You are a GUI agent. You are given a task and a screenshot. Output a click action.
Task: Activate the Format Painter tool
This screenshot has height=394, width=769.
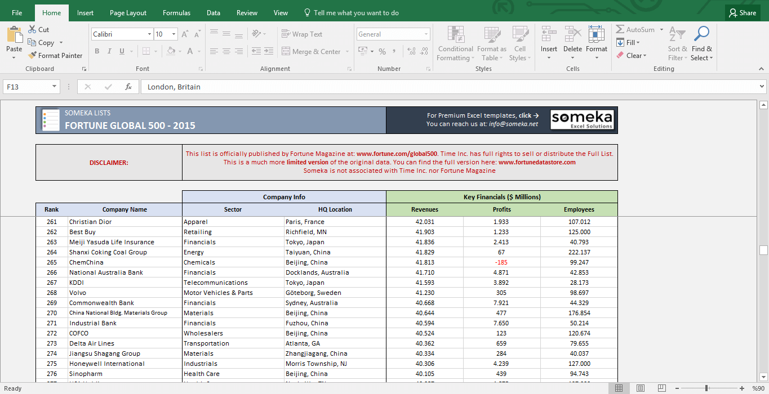coord(55,55)
